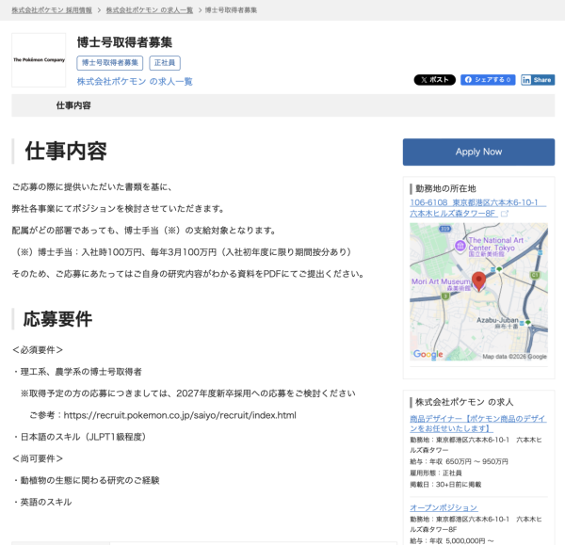The image size is (565, 545).
Task: Click ＜必須要件＞ text line
Action: [x=38, y=350]
